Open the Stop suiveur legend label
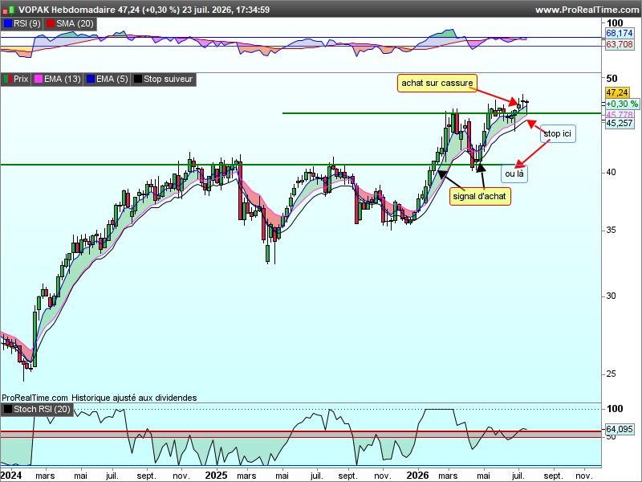Image resolution: width=642 pixels, height=482 pixels. click(x=168, y=79)
